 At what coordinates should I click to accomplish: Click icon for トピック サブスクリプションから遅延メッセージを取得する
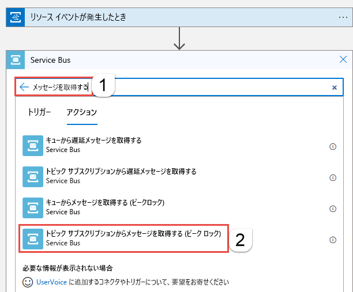coord(33,177)
